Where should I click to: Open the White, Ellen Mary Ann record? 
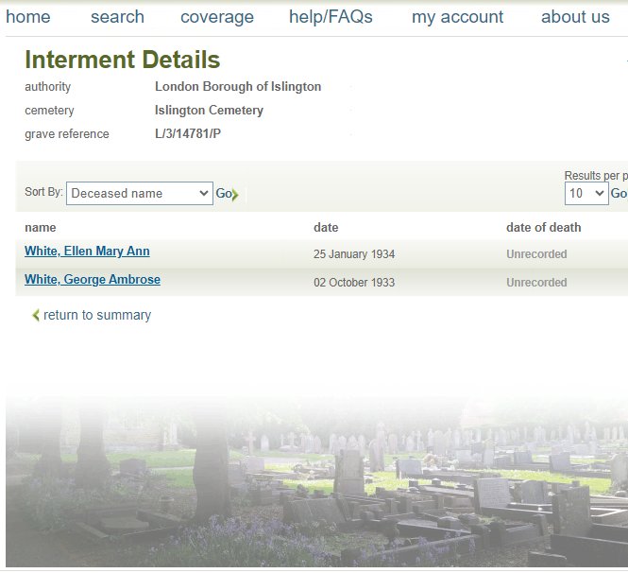pos(87,252)
